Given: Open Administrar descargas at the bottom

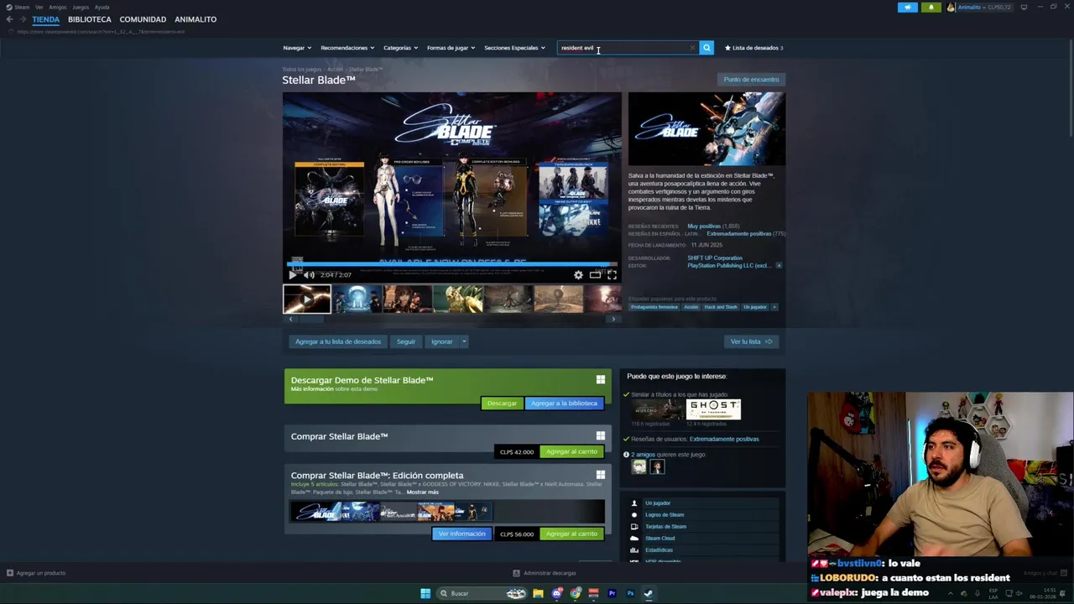Looking at the screenshot, I should [x=545, y=573].
